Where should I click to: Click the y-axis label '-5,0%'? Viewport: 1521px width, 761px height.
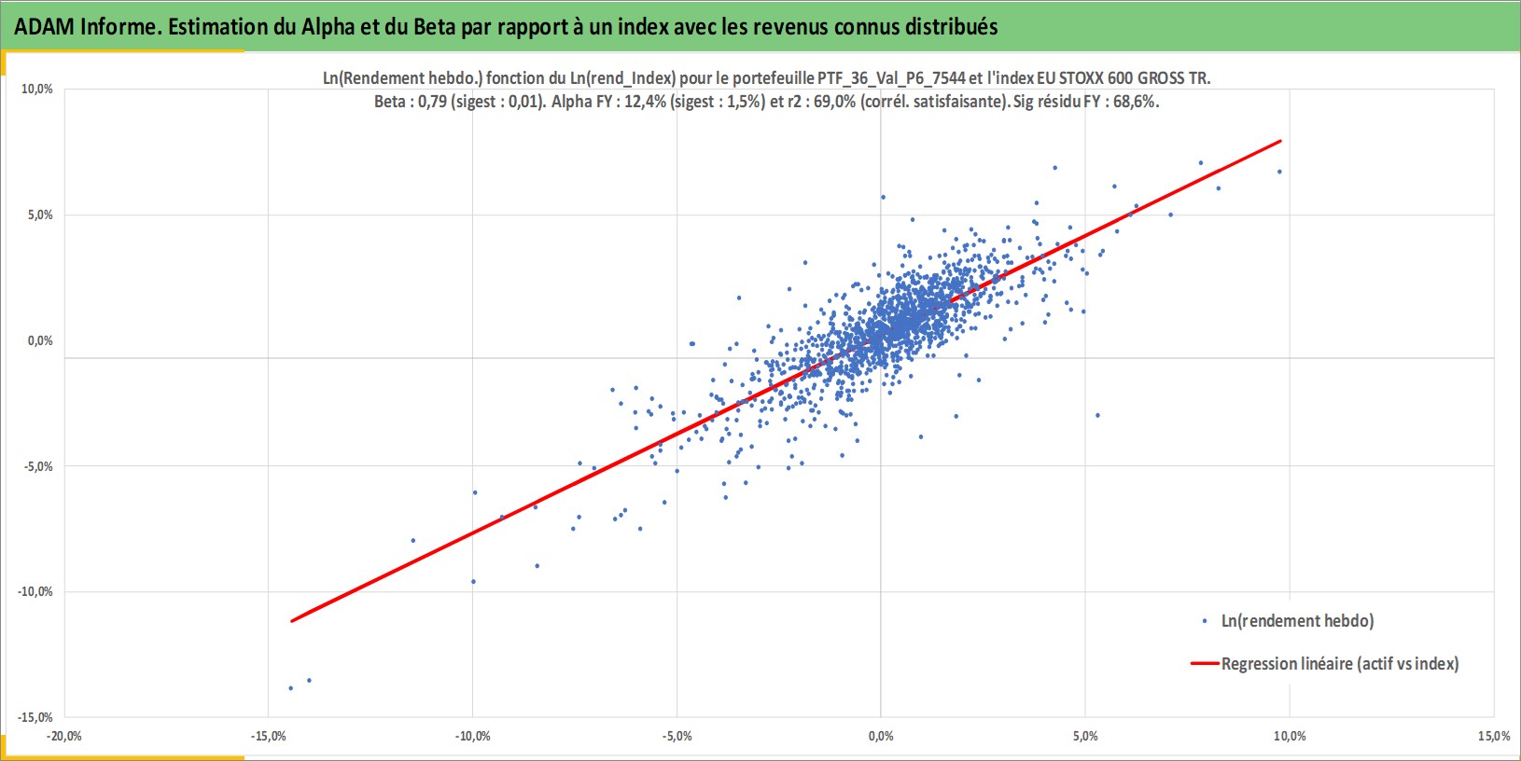tap(38, 466)
